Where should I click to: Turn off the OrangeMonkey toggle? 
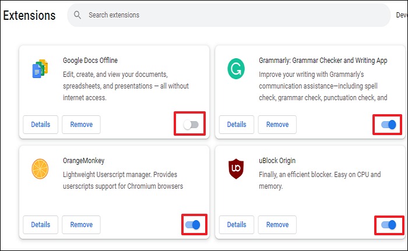click(x=191, y=224)
